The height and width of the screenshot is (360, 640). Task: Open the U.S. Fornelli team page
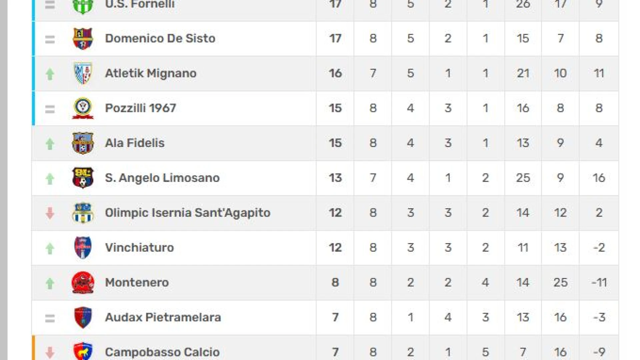(x=140, y=4)
